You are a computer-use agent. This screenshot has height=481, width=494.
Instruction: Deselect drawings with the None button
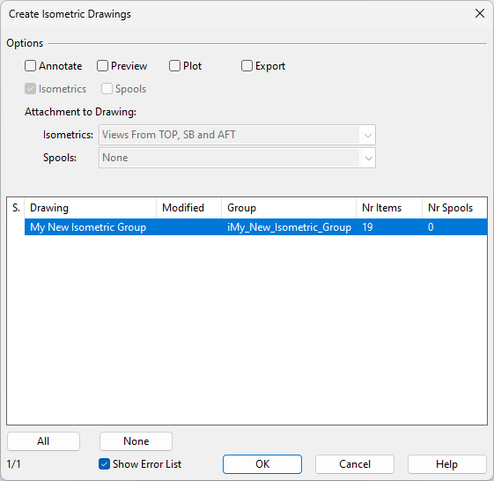click(x=136, y=441)
